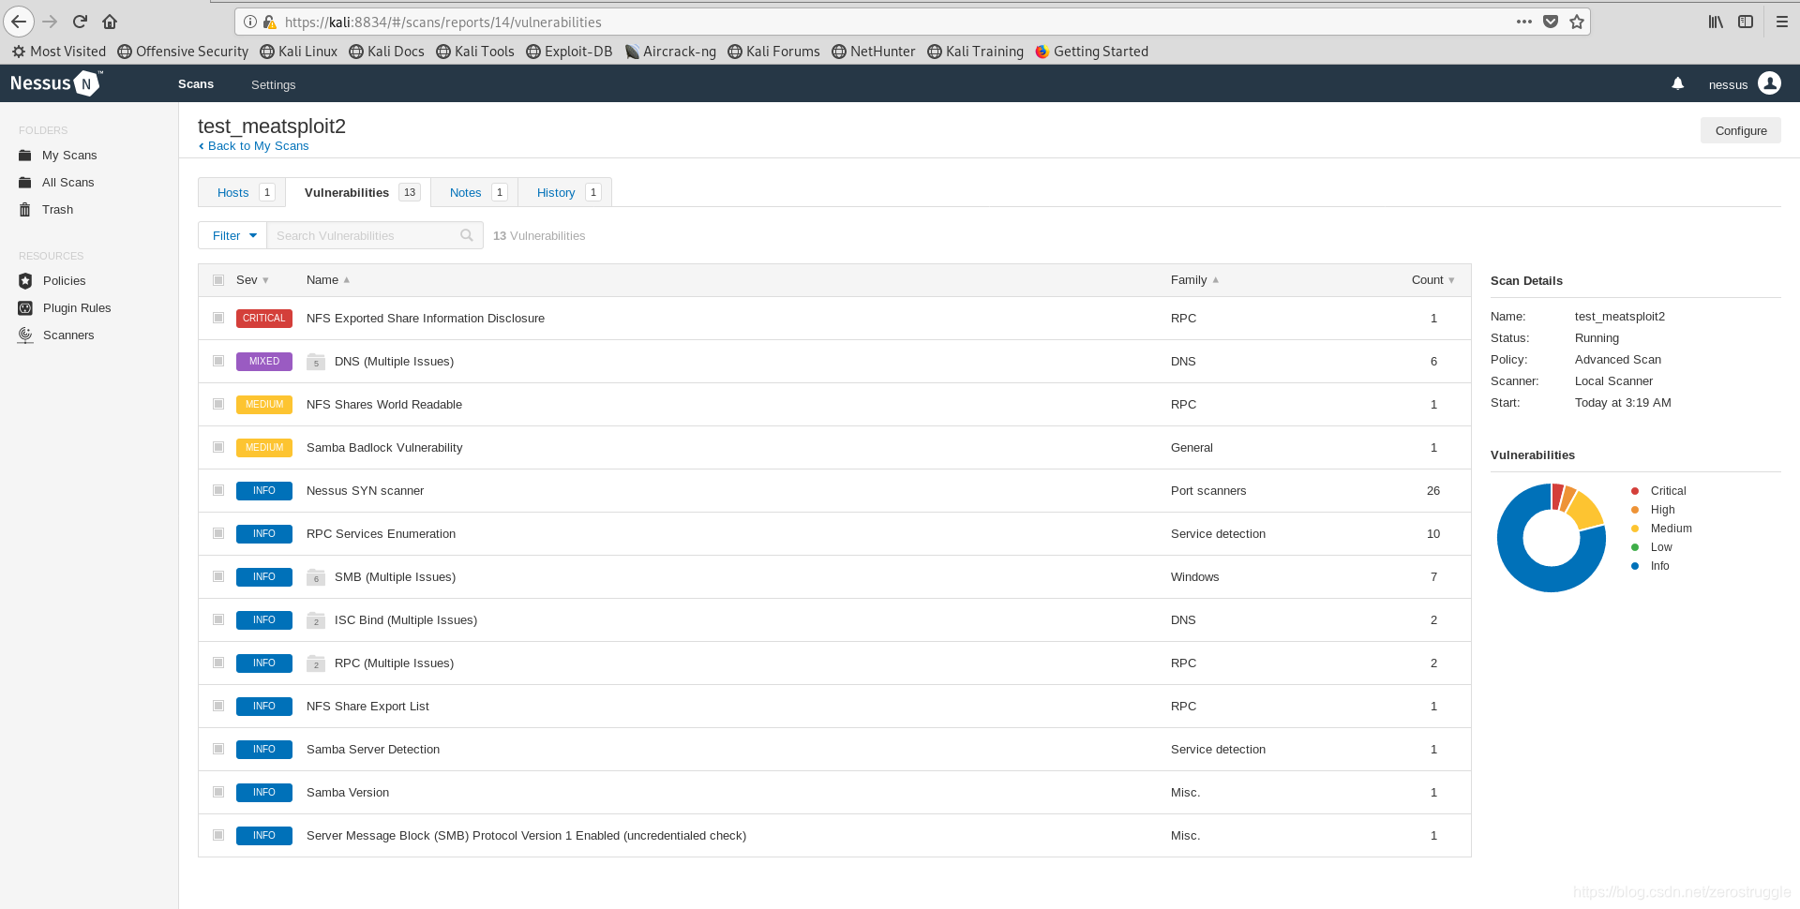Check the Samba Badlock Vulnerability row checkbox

pyautogui.click(x=218, y=447)
